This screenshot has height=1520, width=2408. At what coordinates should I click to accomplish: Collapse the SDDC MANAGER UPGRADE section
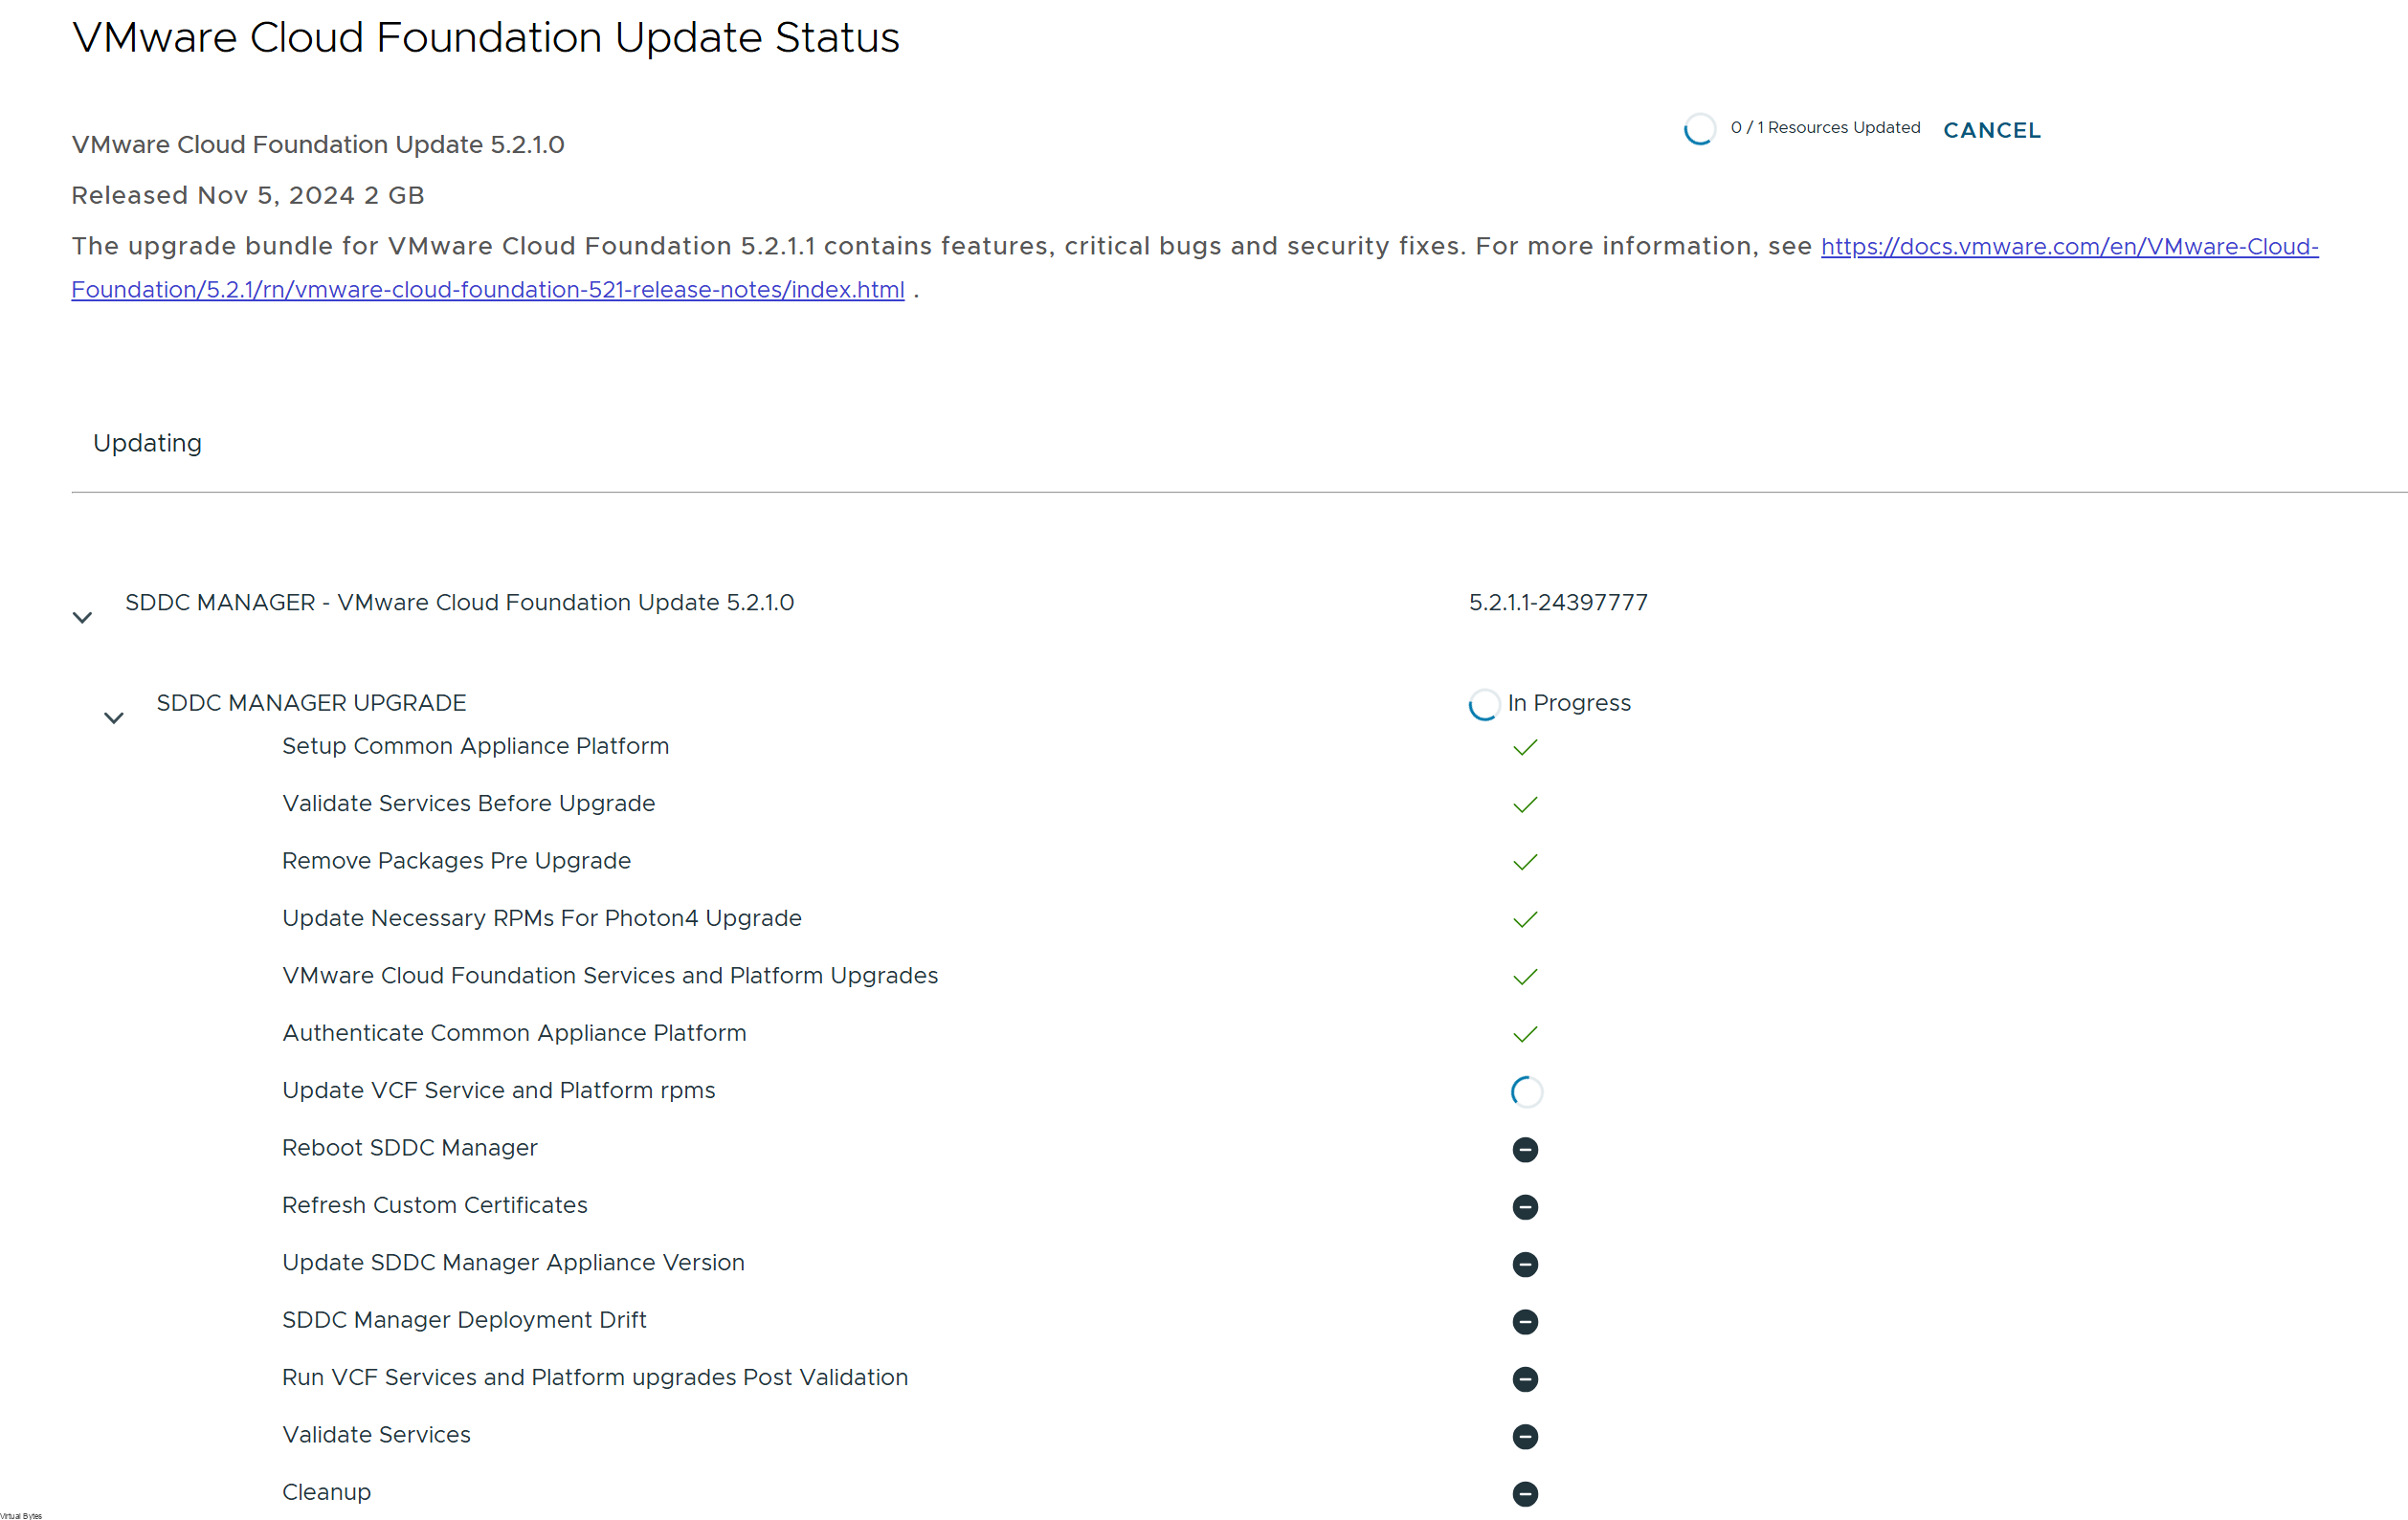[x=114, y=717]
